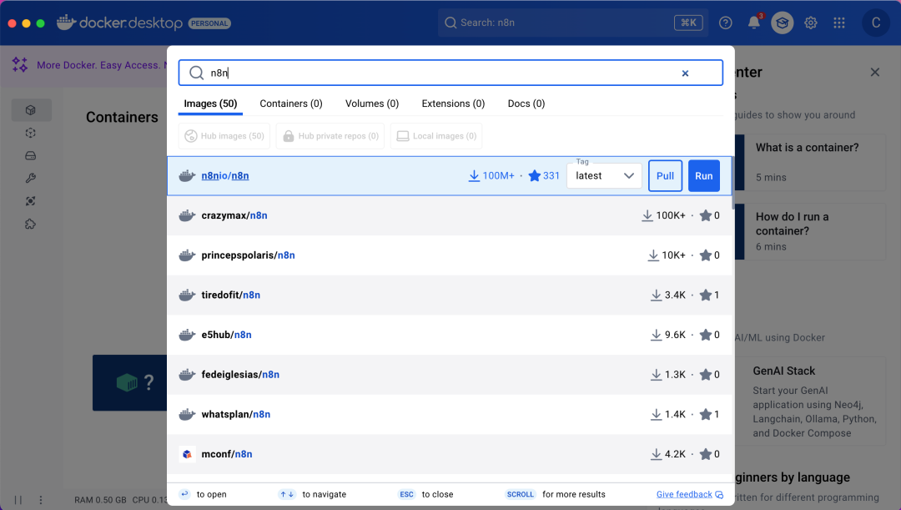
Task: Switch to the Extensions (0) tab
Action: (x=453, y=104)
